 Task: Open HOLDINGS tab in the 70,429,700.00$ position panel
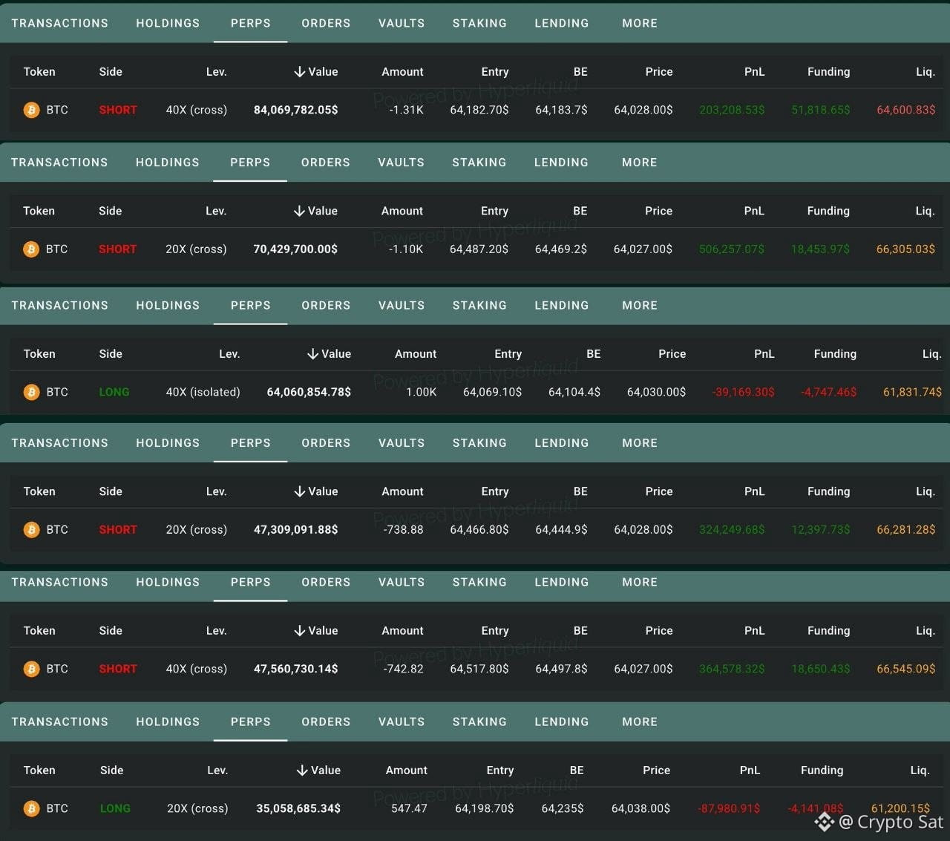(x=168, y=163)
